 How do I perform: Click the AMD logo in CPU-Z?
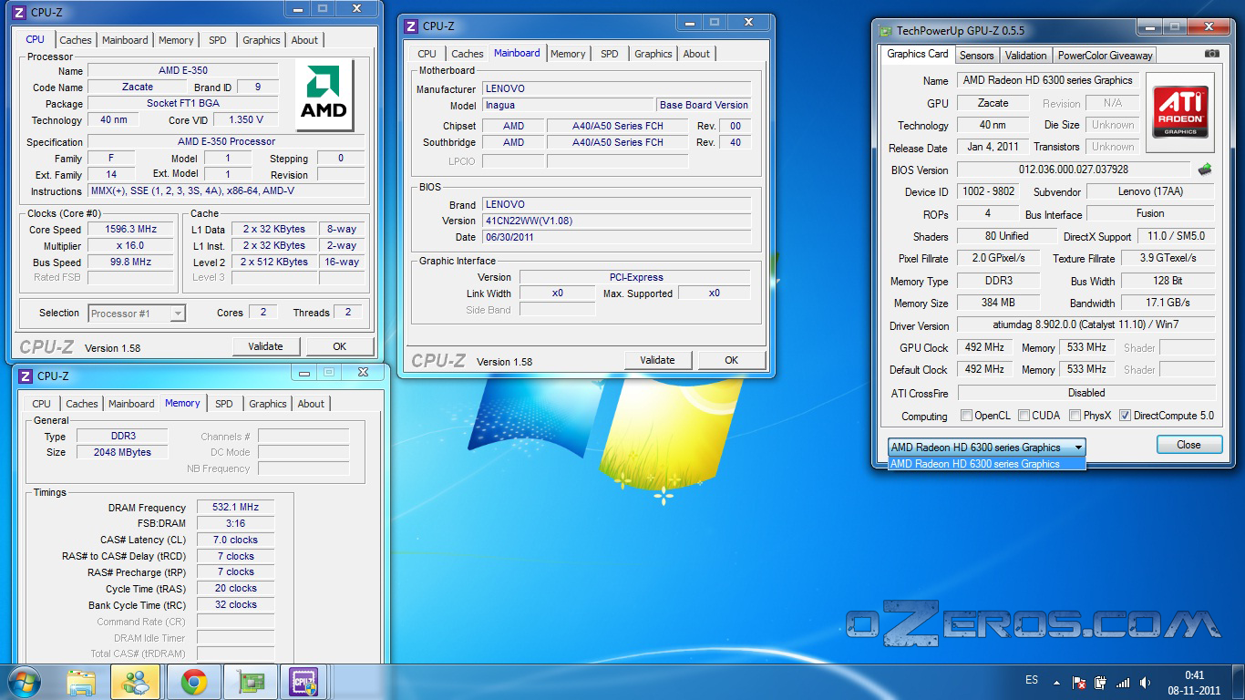pos(324,94)
